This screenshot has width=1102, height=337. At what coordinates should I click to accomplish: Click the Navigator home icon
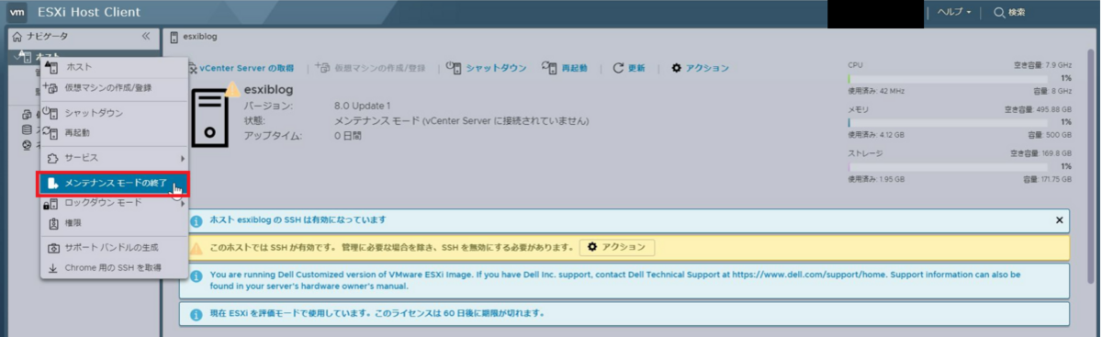(x=17, y=37)
